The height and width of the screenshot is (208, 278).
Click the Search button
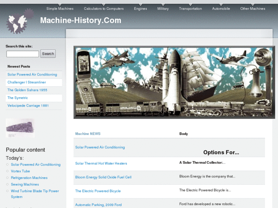(48, 54)
